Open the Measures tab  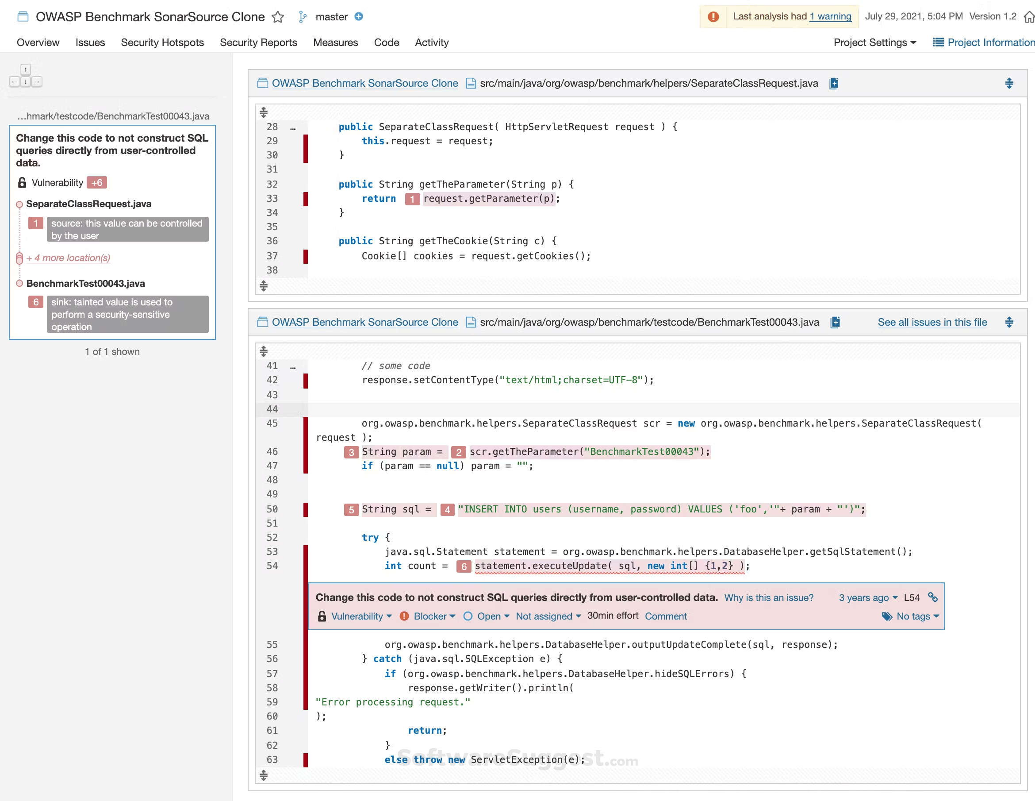[x=336, y=42]
